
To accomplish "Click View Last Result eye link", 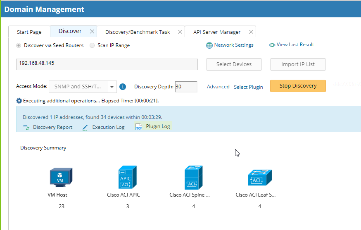I will click(272, 45).
